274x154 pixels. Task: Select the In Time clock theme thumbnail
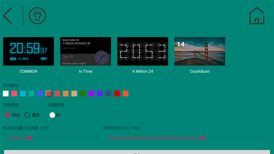point(86,51)
